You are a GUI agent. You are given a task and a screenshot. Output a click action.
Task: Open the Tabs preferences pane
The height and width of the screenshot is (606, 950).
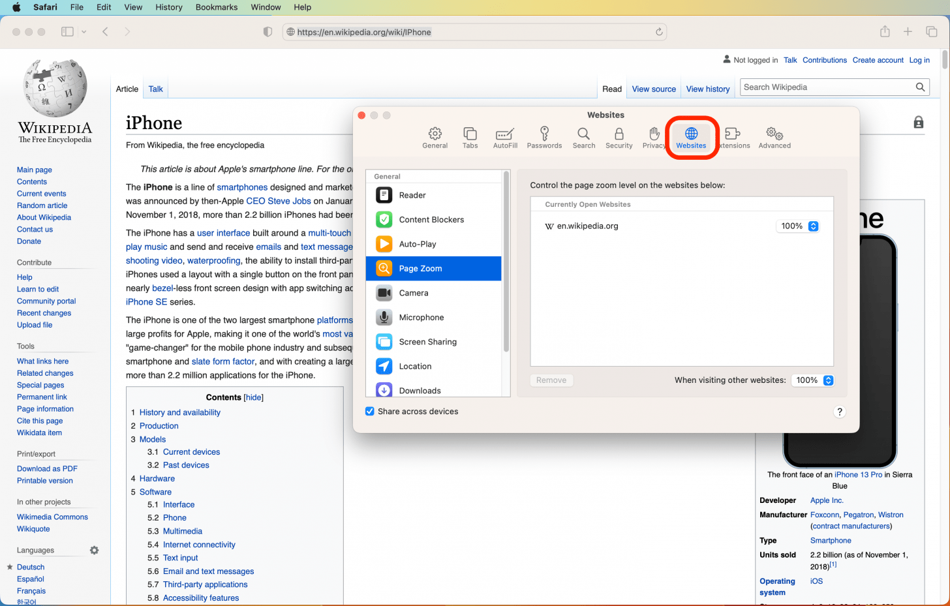470,137
